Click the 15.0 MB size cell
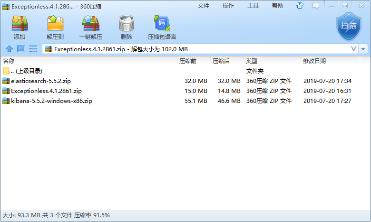 [x=196, y=91]
